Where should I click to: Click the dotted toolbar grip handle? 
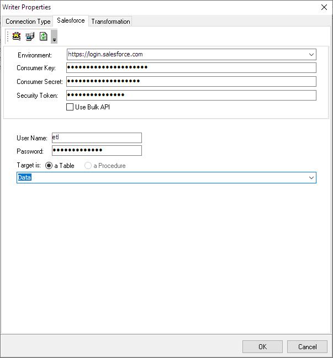(8, 36)
